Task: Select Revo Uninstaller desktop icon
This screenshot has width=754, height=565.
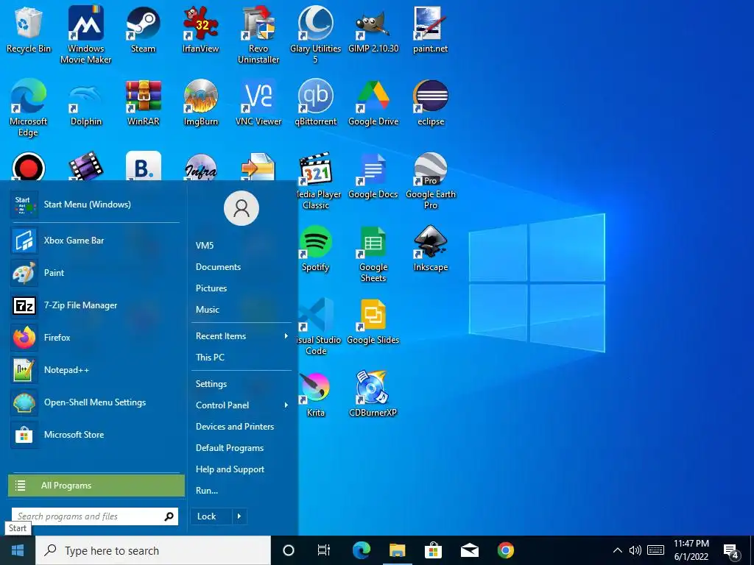Action: pyautogui.click(x=258, y=35)
